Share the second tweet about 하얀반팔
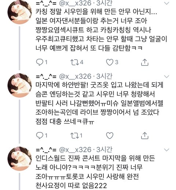This screenshot has height=190, width=176. (x=145, y=136)
